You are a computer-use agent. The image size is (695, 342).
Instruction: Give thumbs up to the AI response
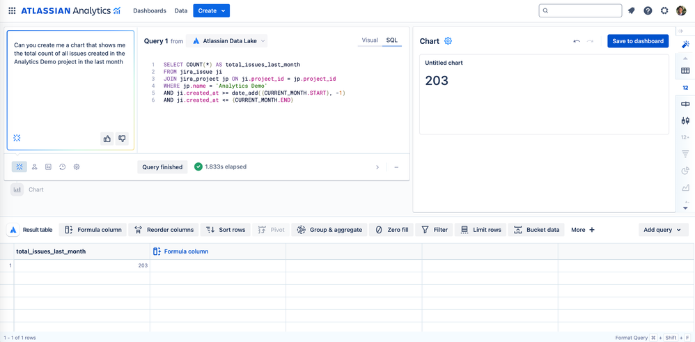[107, 139]
